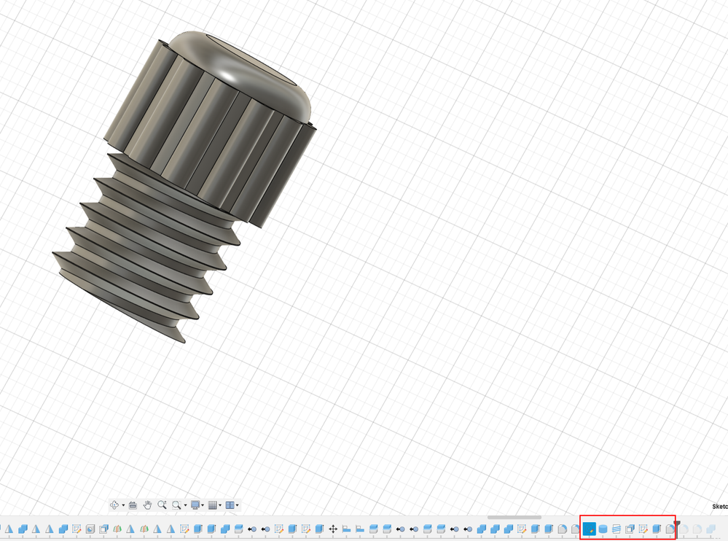
Task: Select the Cylinder feature in timeline
Action: pyautogui.click(x=603, y=529)
